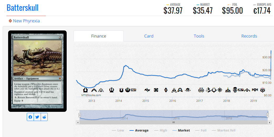The image size is (274, 137).
Task: Click the 2017 label on chart axis
Action: pyautogui.click(x=199, y=101)
